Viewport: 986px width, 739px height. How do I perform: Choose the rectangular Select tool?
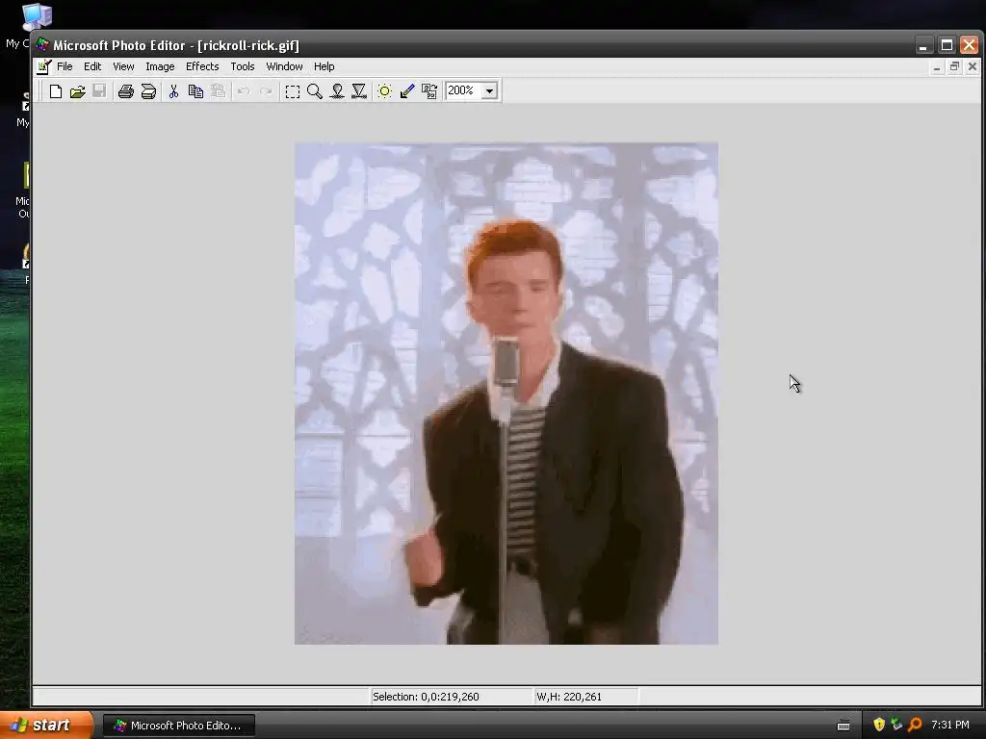click(293, 91)
